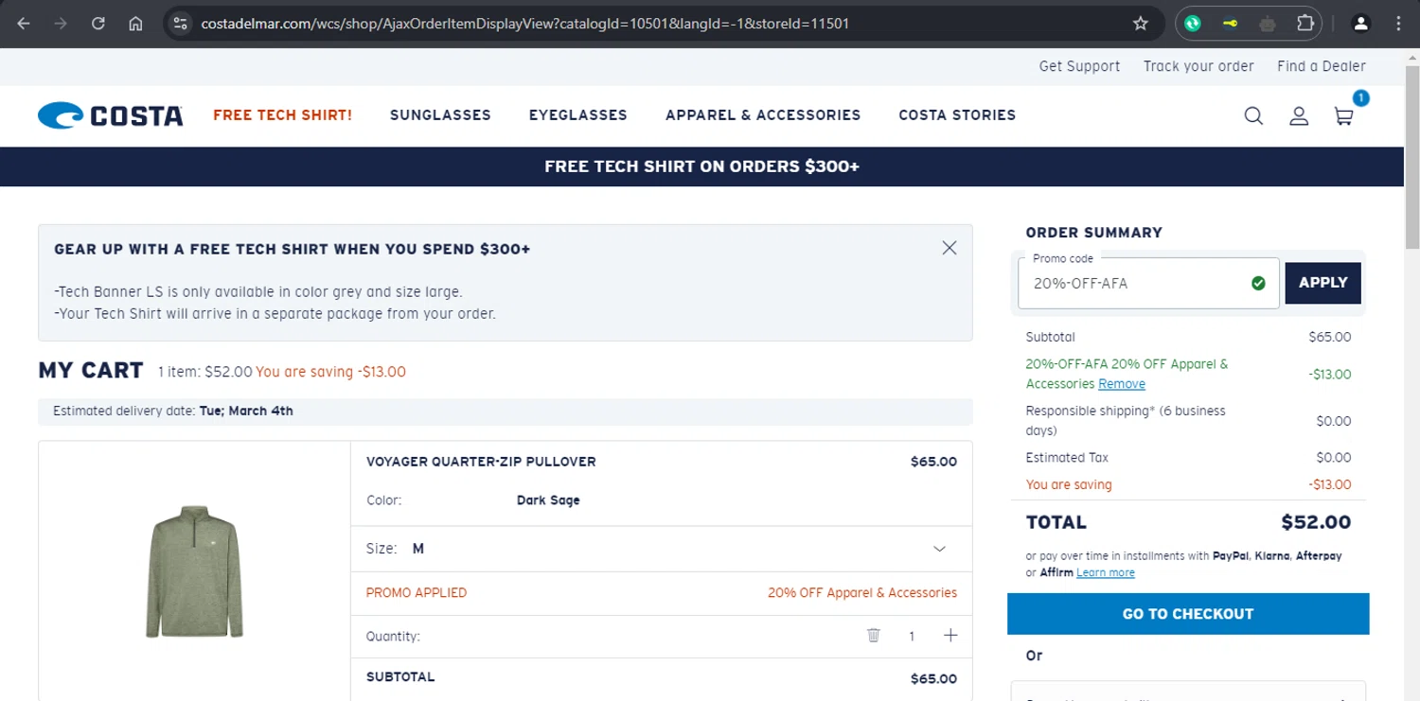Click Find a Dealer link
1420x701 pixels.
(x=1322, y=66)
